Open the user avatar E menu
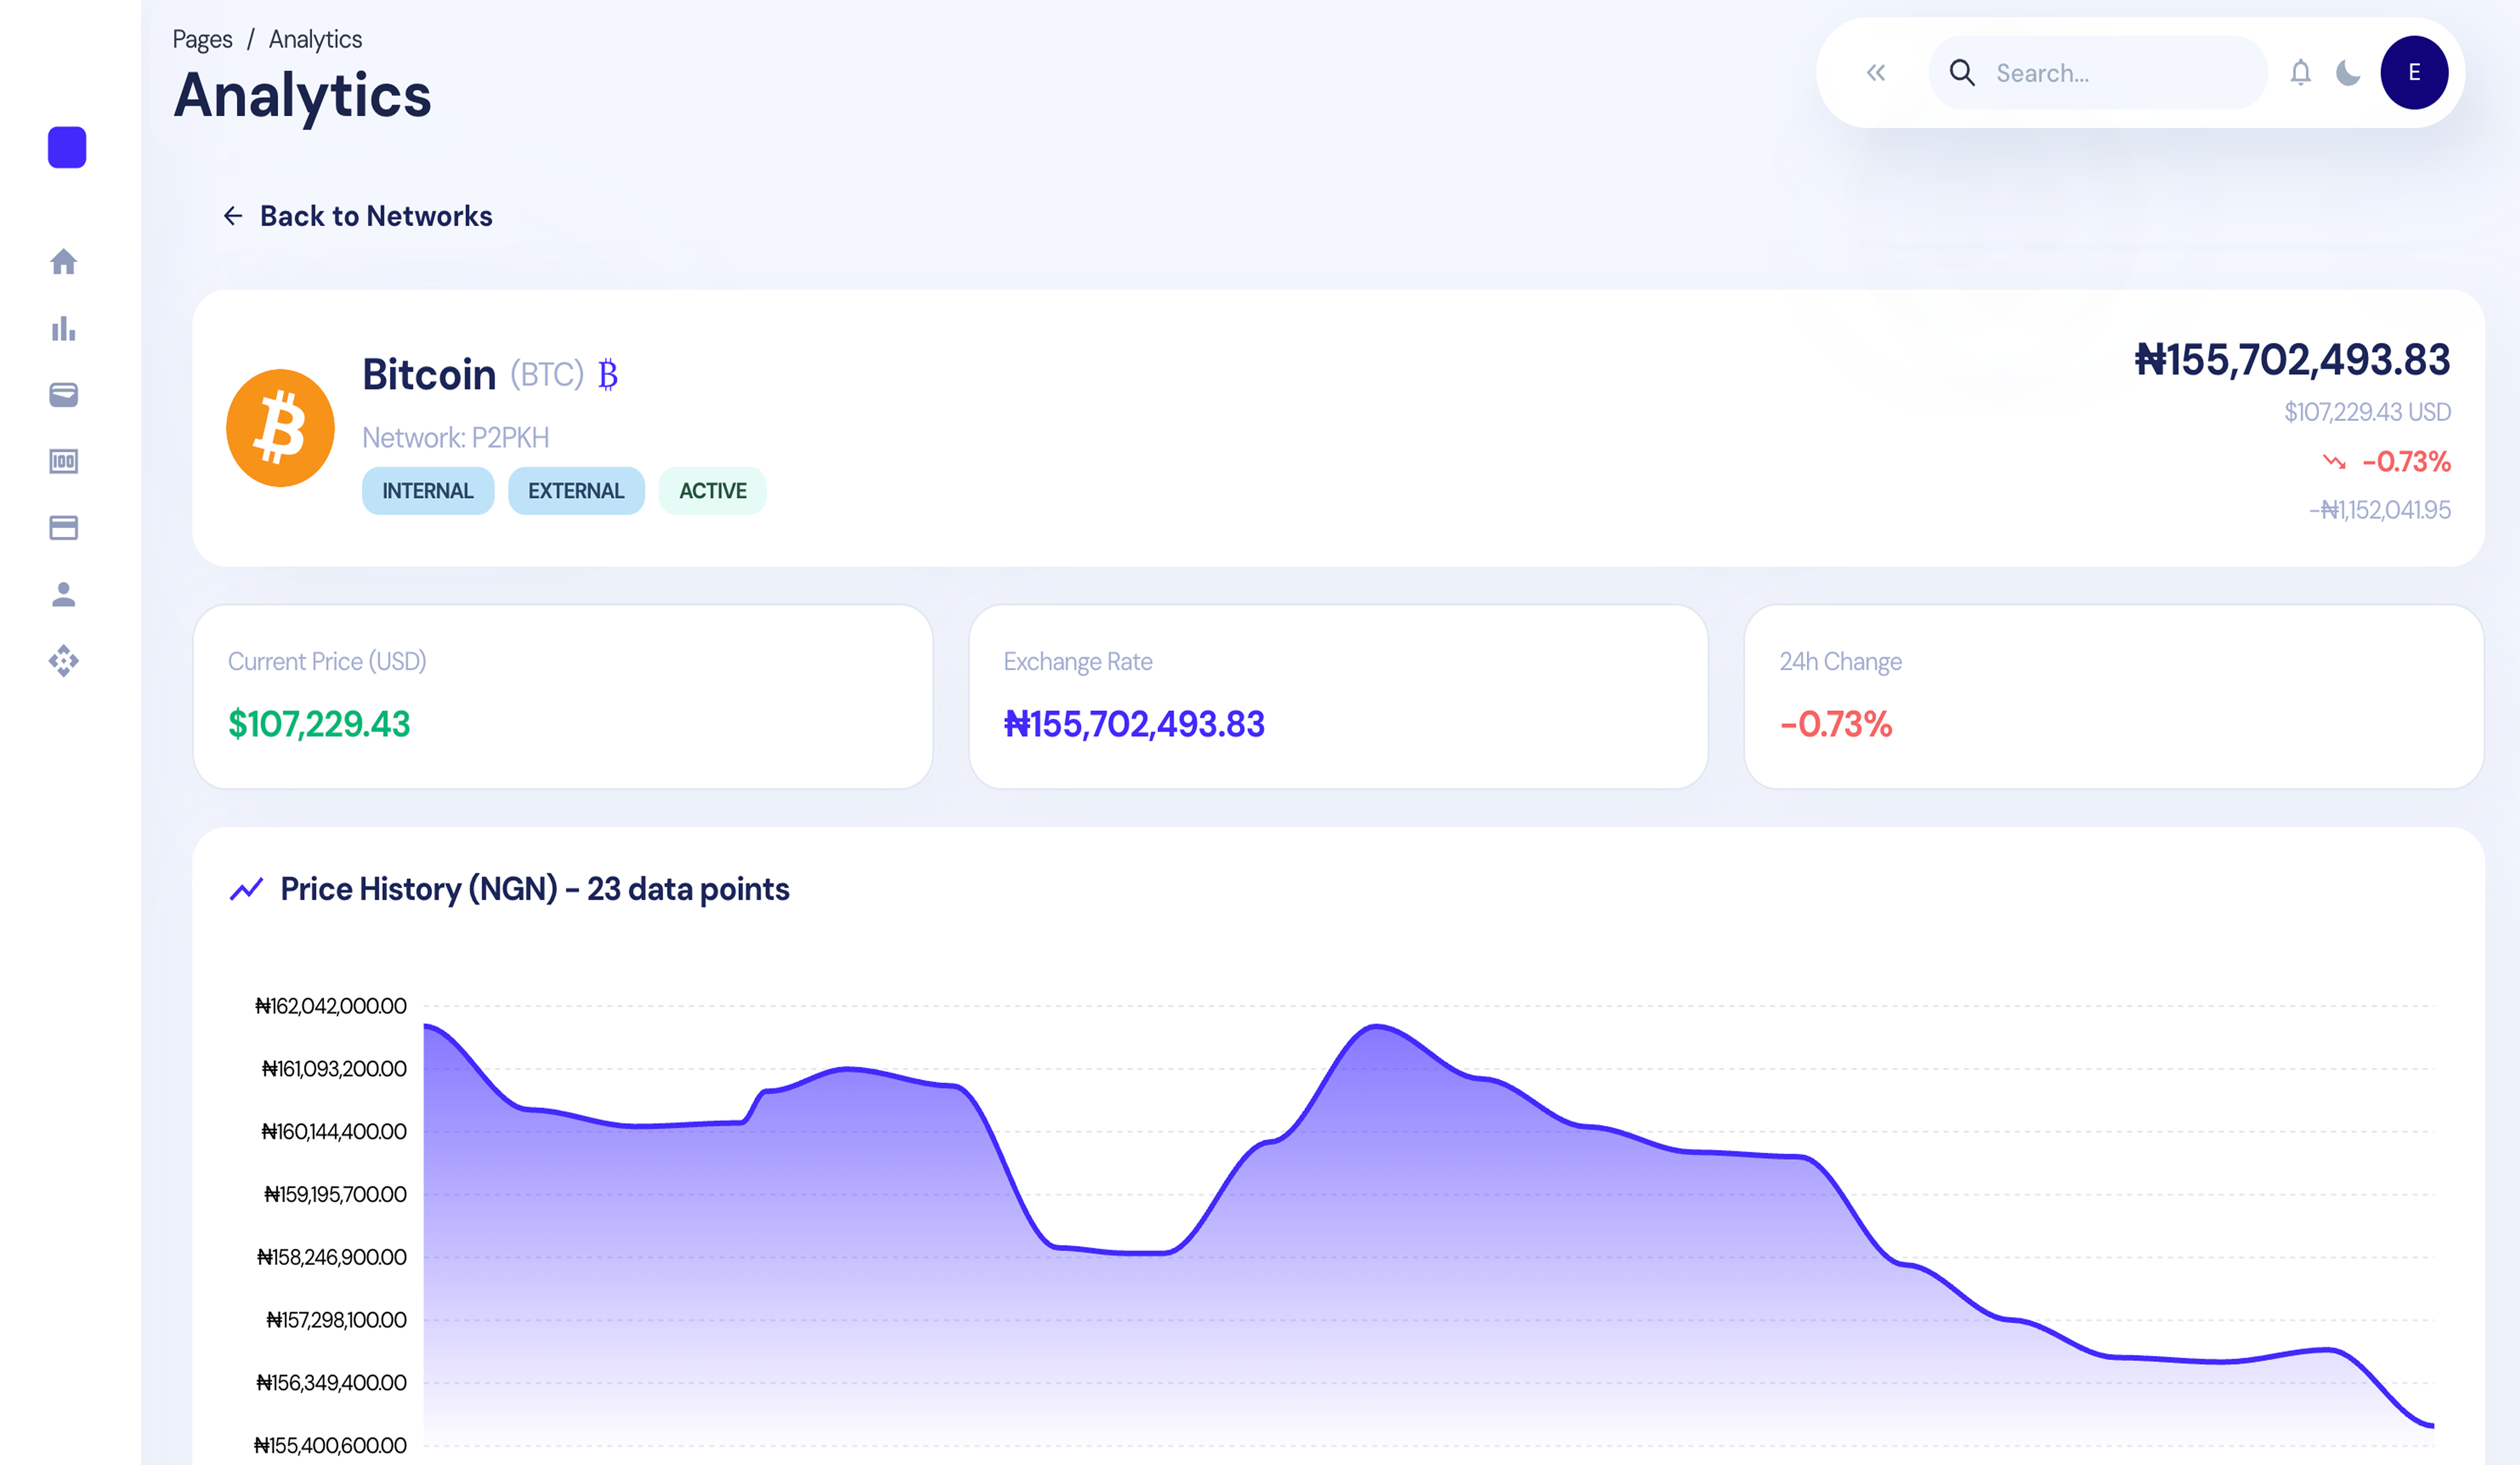 tap(2414, 73)
